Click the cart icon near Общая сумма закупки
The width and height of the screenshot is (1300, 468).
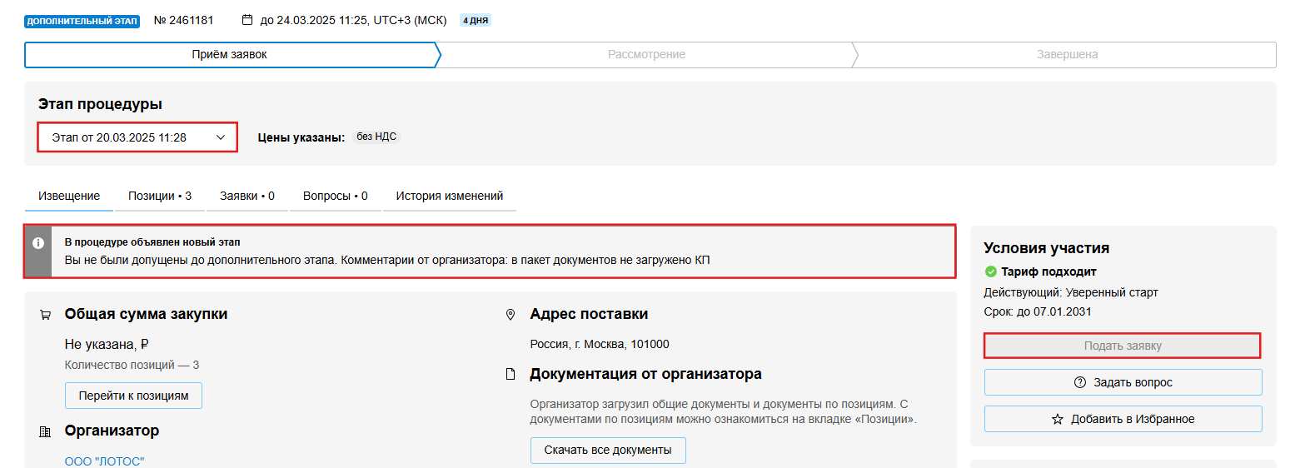45,315
